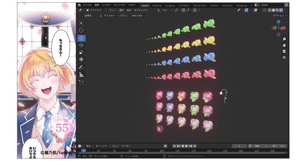Activate the Move tool
The width and height of the screenshot is (308, 161).
81,38
